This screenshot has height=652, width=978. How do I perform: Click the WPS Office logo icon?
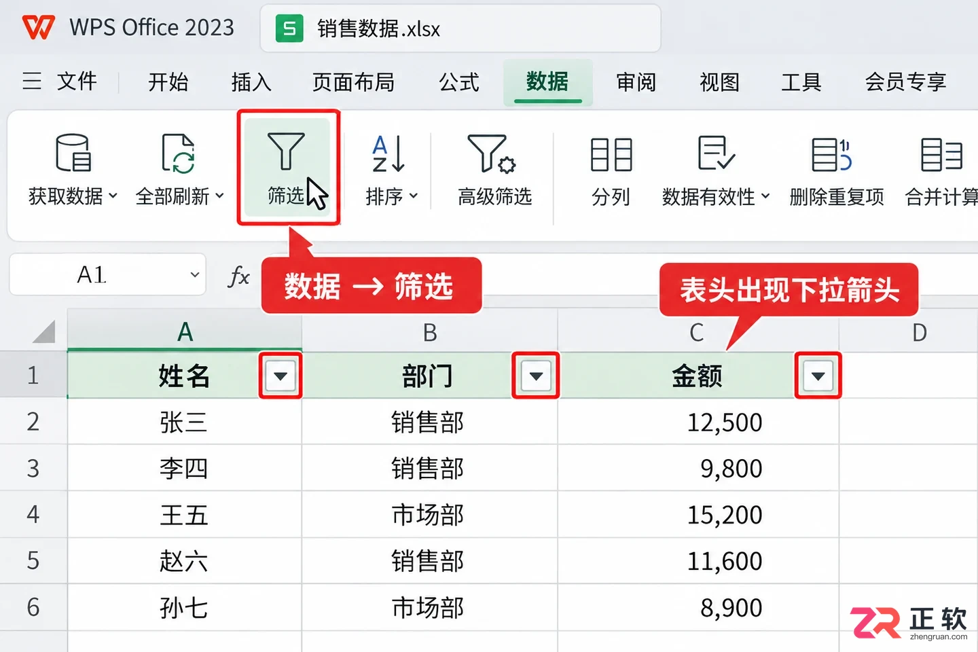[x=38, y=28]
